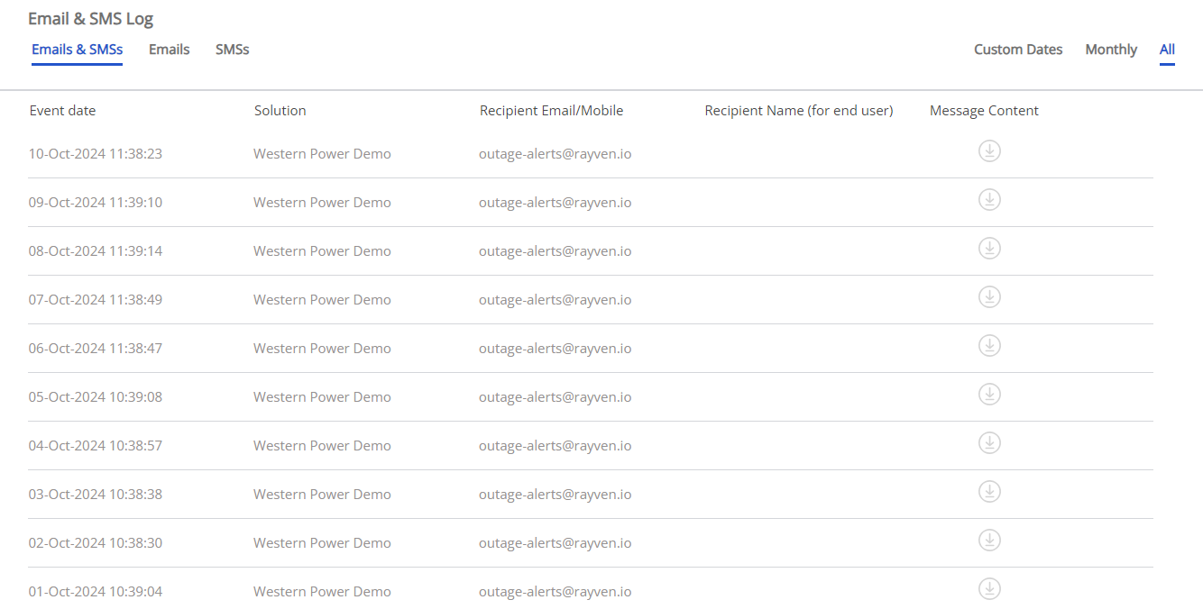Click the Recipient Email/Mobile column header
This screenshot has width=1203, height=609.
[x=551, y=111]
